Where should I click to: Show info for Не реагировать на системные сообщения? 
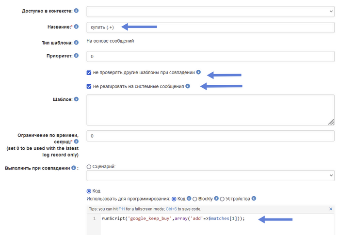188,86
